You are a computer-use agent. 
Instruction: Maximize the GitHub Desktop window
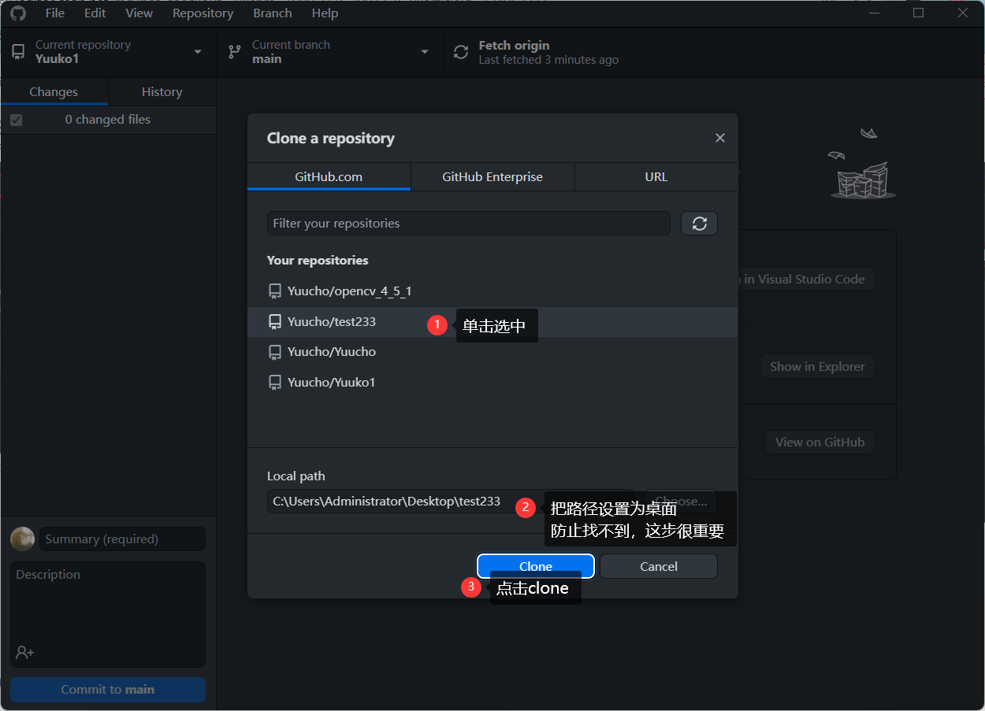918,13
